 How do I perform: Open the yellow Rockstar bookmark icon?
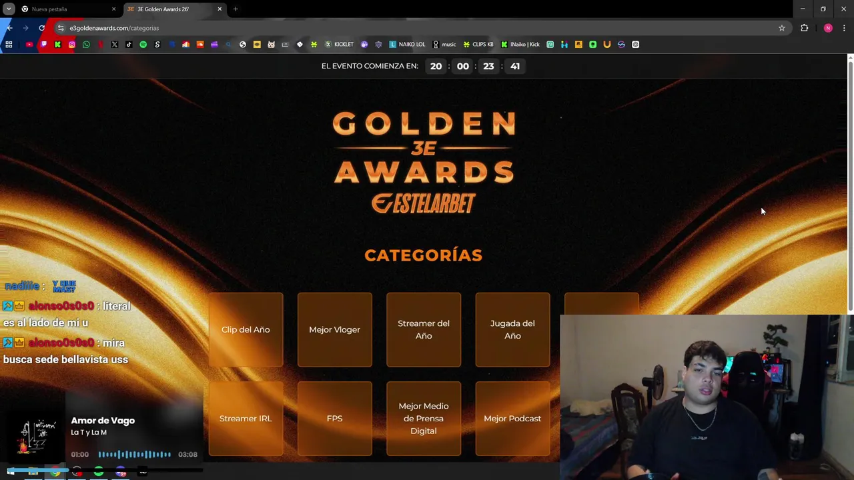coord(578,45)
